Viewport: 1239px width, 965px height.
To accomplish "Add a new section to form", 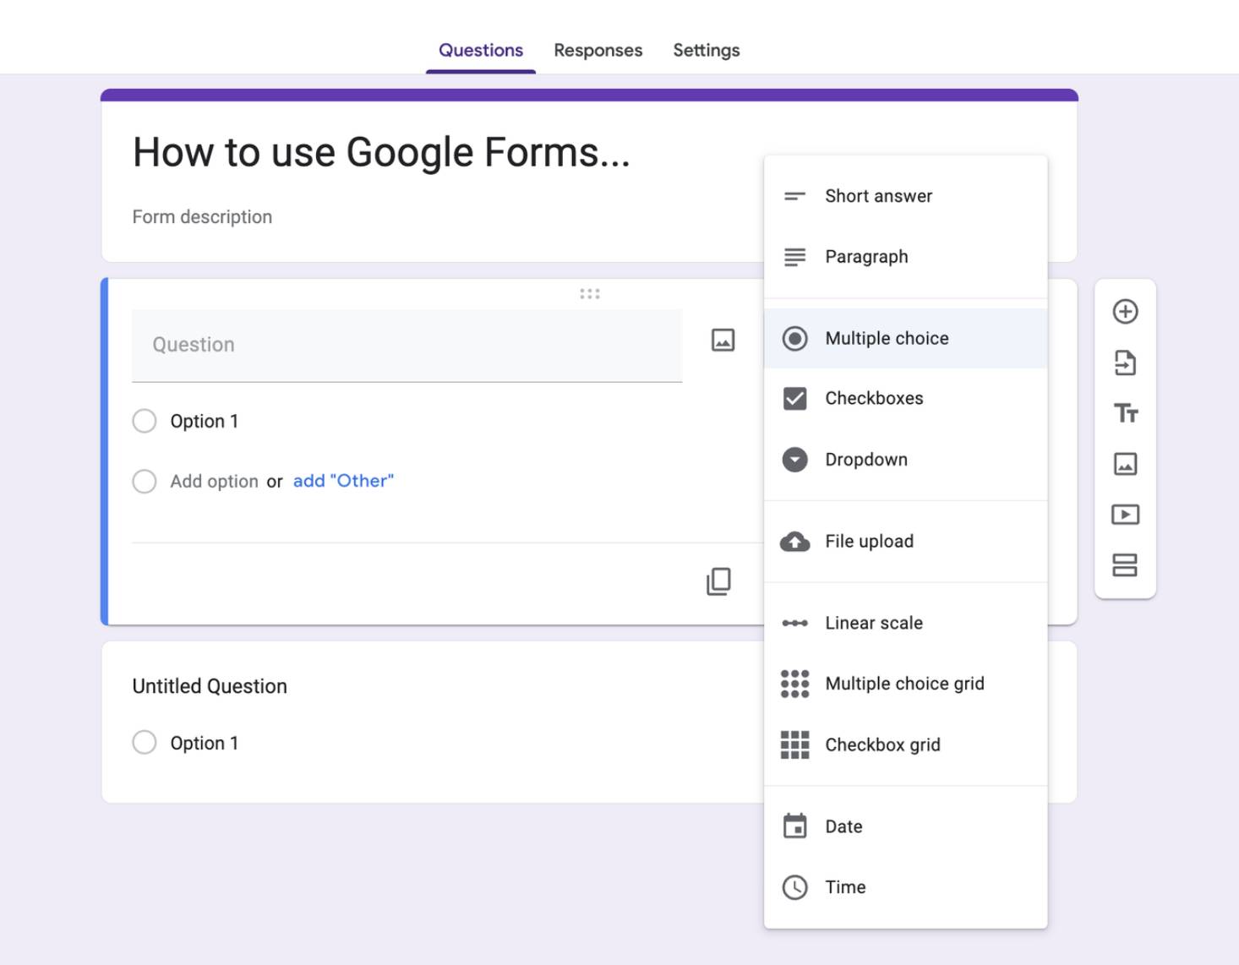I will pos(1125,565).
